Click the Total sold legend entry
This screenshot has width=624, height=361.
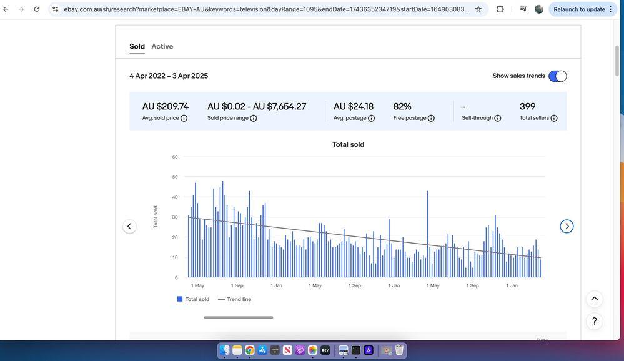(x=193, y=299)
